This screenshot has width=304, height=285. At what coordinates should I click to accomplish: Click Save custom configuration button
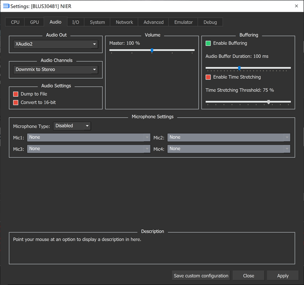[201, 276]
